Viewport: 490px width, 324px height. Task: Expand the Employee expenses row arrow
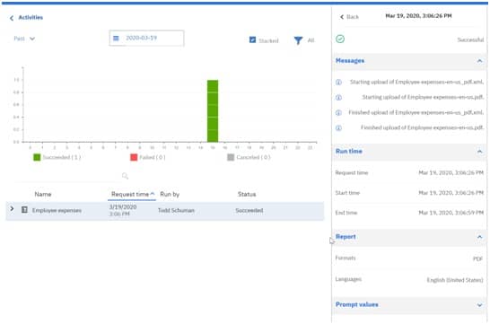tap(12, 208)
